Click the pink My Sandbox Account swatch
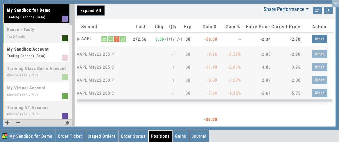The width and height of the screenshot is (339, 142). [65, 58]
